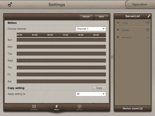
Task: Click the 08:00 timeline marker
Action: tap(50, 35)
